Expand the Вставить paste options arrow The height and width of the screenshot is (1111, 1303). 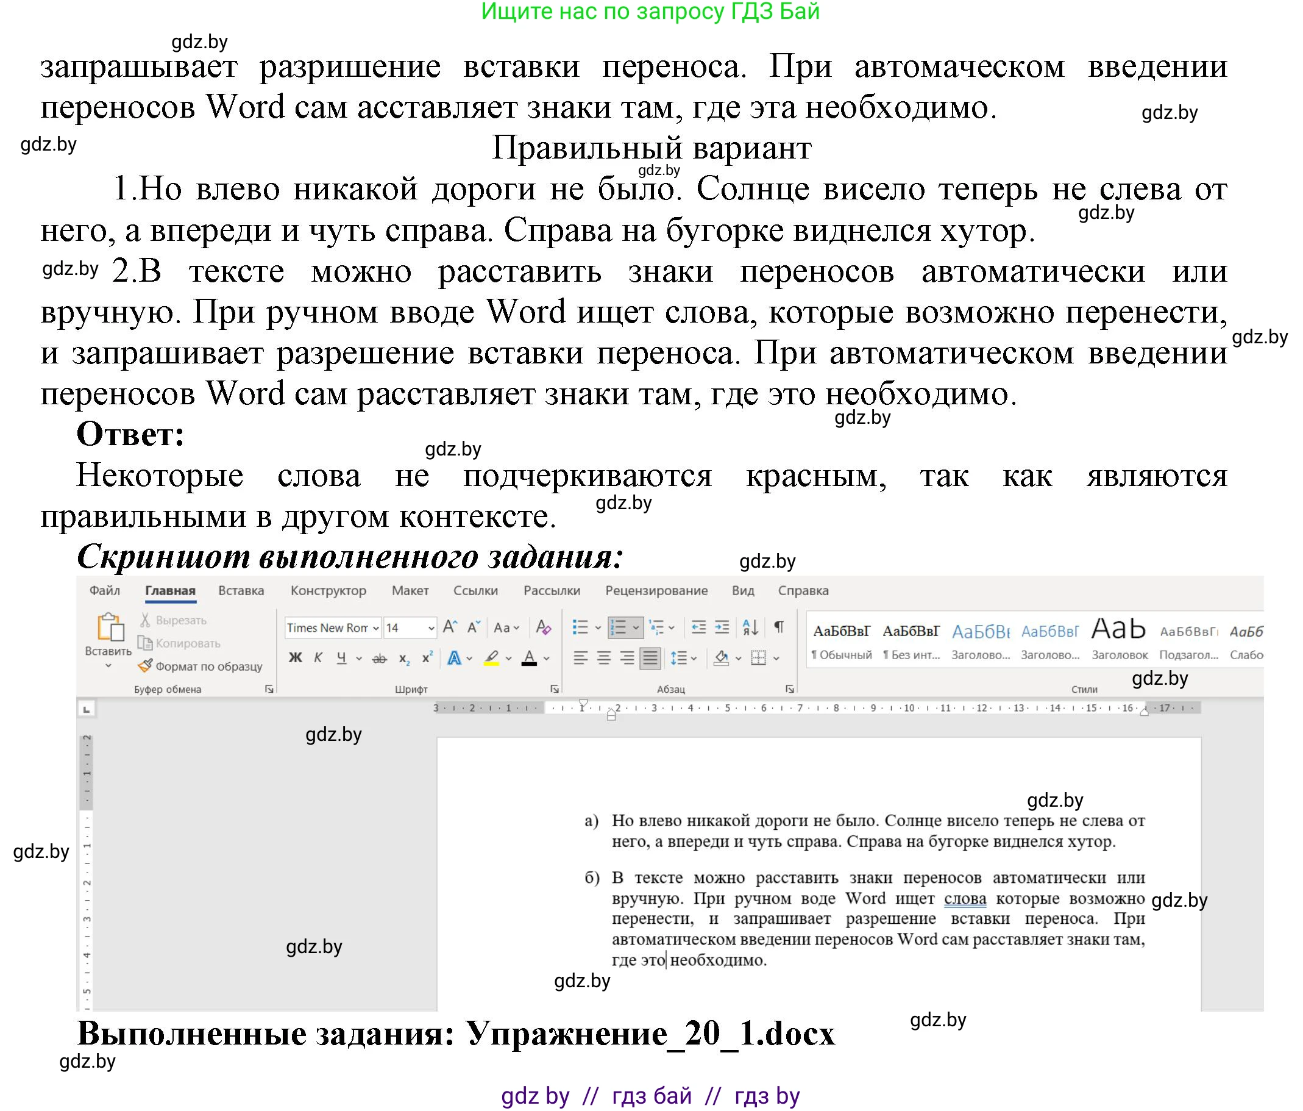[108, 666]
